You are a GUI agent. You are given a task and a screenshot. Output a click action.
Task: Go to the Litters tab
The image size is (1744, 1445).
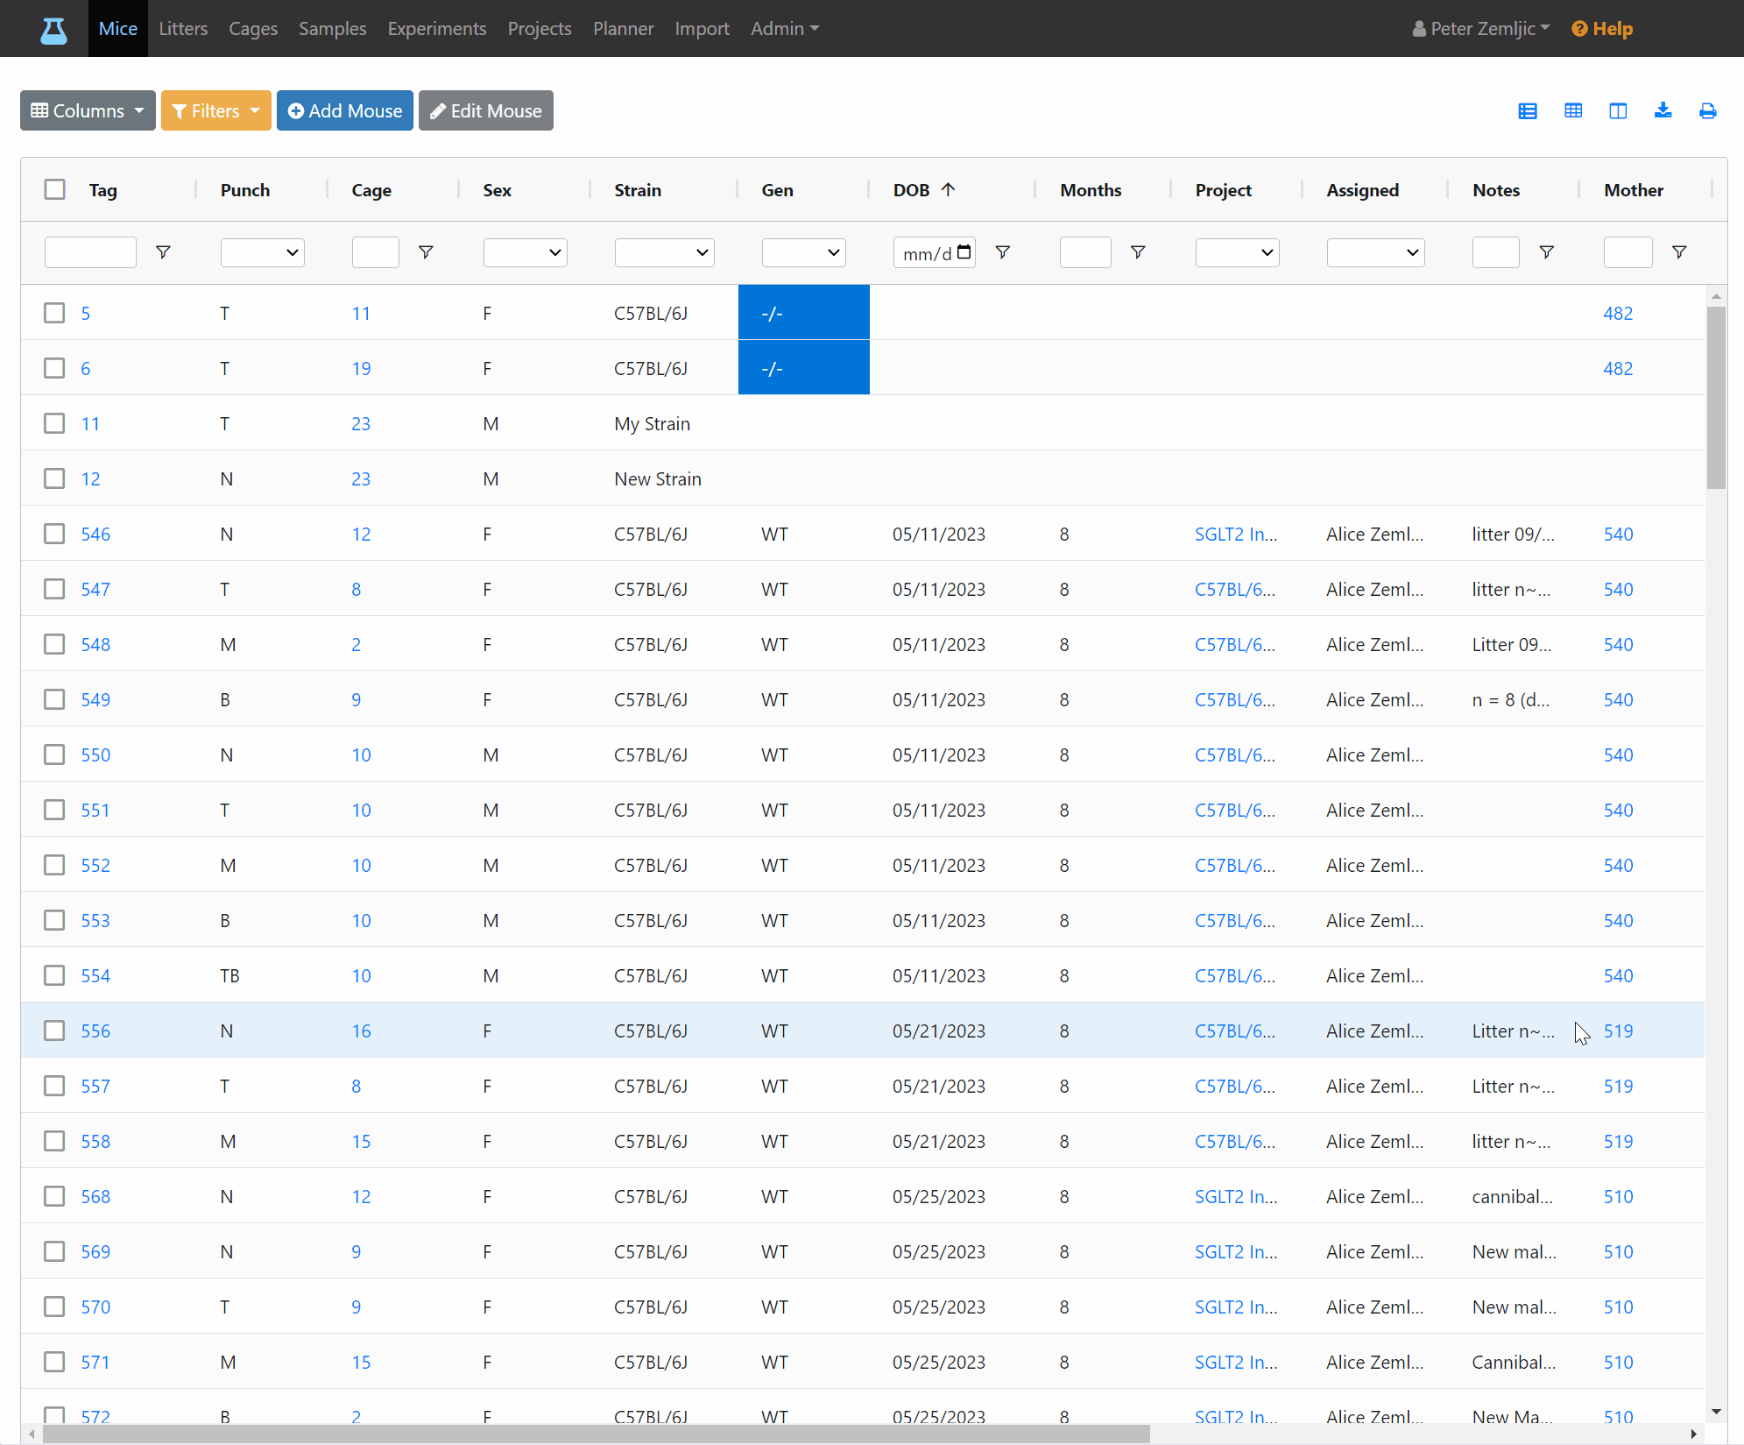point(183,29)
